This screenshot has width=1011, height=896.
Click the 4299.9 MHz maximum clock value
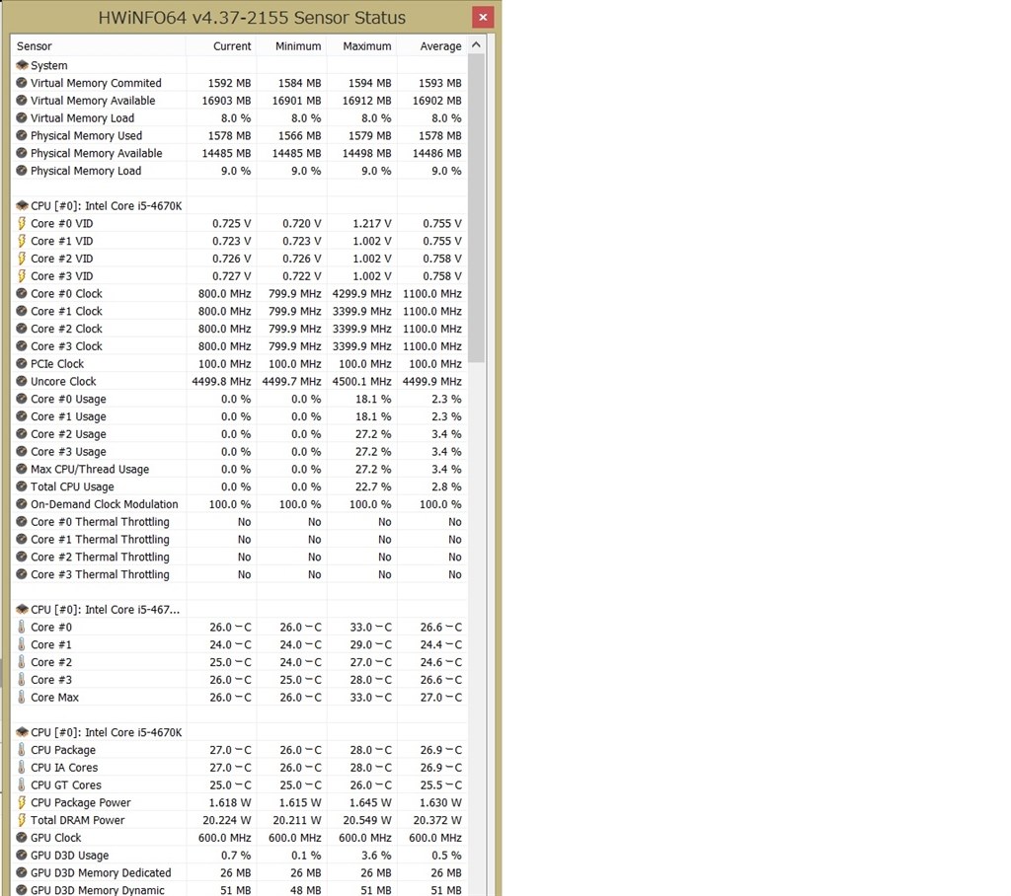point(361,293)
